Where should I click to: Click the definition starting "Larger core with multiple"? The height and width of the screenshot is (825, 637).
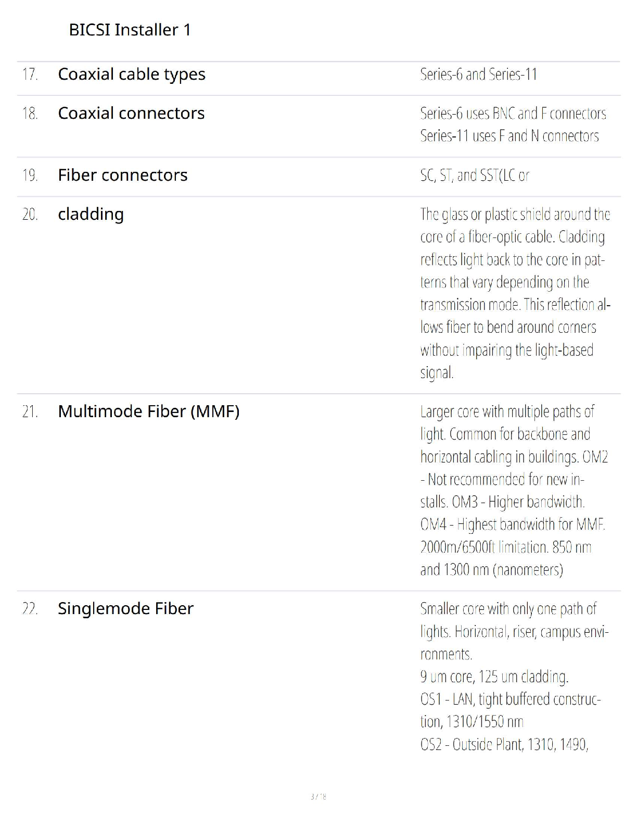(x=514, y=490)
